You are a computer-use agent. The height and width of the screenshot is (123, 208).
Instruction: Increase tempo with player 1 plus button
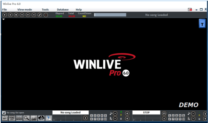click(127, 114)
